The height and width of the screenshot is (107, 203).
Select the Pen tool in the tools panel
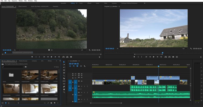pos(64,86)
